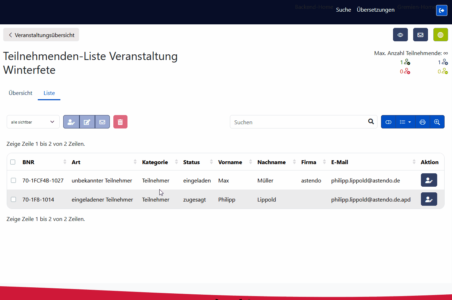The height and width of the screenshot is (300, 452).
Task: Go back to Veranstaltungsübersicht
Action: click(41, 35)
